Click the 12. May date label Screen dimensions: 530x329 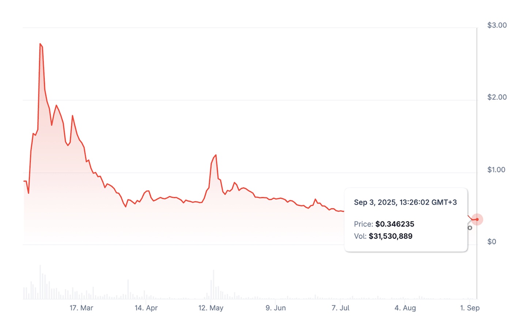(211, 308)
